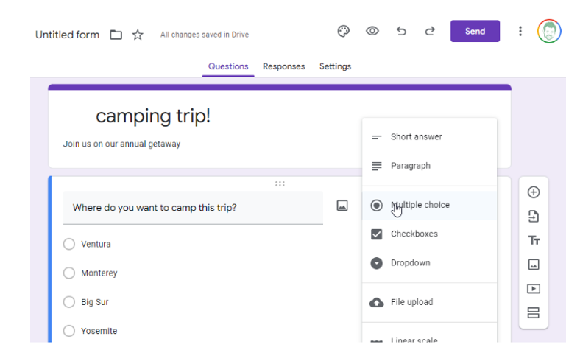Select the Yosemite radio option
The image size is (580, 350).
[x=69, y=331]
